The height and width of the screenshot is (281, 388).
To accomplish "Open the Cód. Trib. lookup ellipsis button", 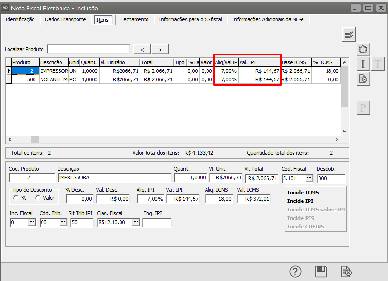I will point(62,222).
